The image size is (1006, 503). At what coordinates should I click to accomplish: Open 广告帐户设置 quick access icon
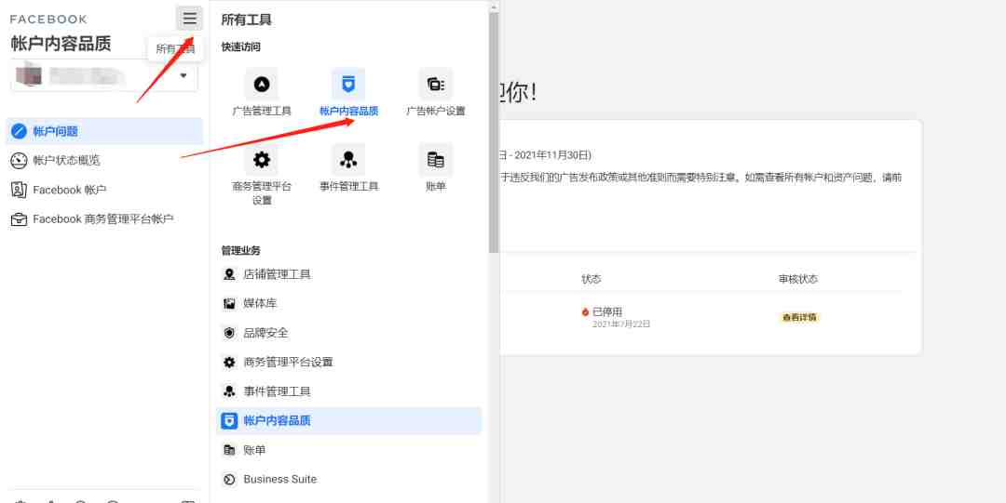click(x=436, y=84)
